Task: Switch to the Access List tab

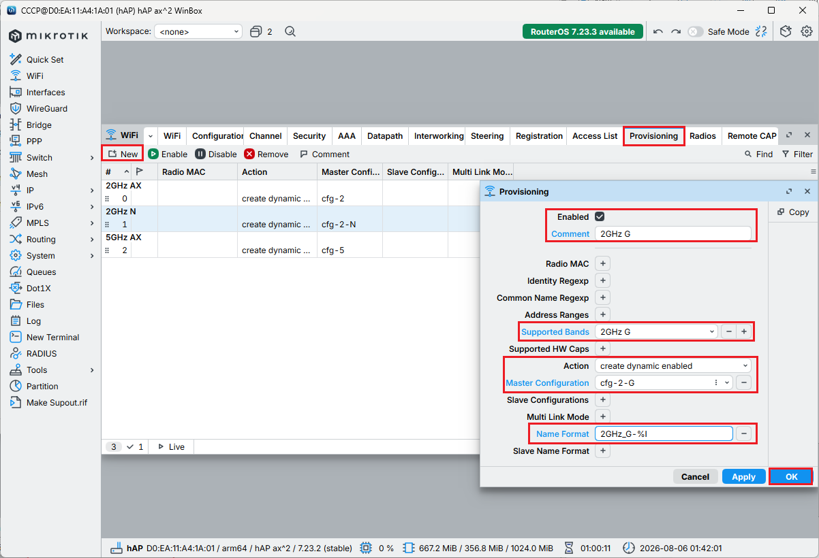Action: pos(595,135)
